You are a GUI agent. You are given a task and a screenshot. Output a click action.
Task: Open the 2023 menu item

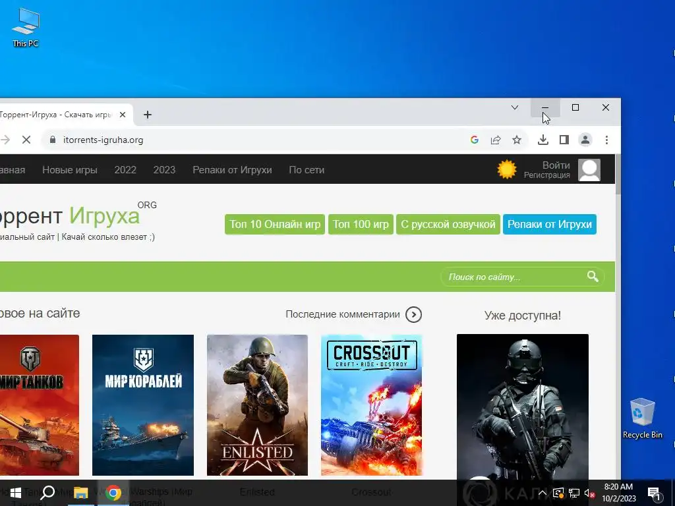tap(164, 170)
